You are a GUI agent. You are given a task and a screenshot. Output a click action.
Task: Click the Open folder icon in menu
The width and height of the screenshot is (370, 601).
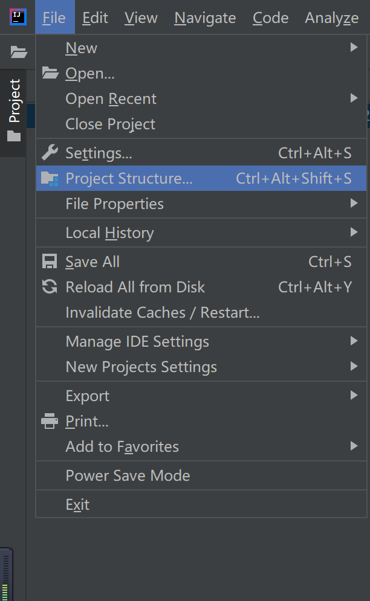[x=50, y=74]
